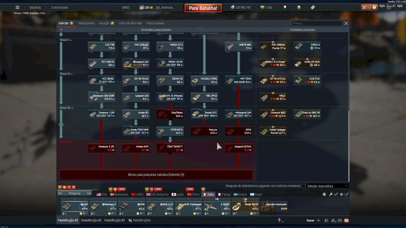406x228 pixels.
Task: Click the Para Batalha! button
Action: (x=203, y=8)
